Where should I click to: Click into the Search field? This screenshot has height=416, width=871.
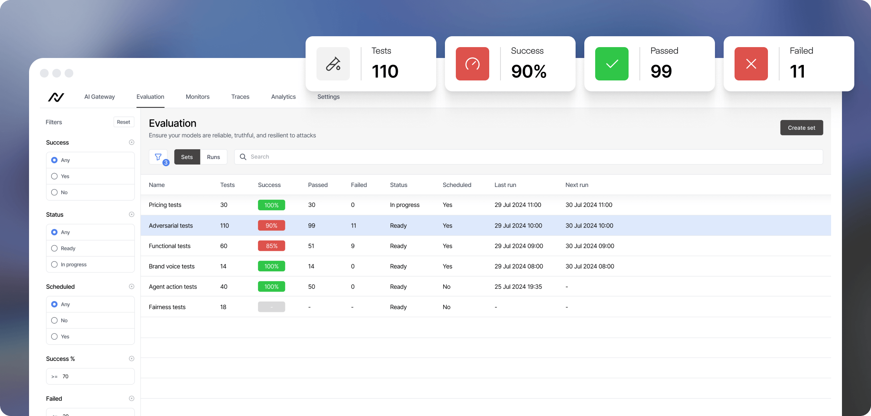[x=528, y=157]
